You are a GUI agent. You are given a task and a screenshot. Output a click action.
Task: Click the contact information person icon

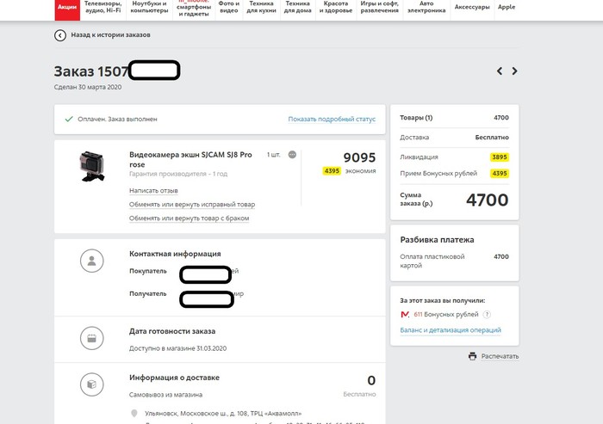pyautogui.click(x=91, y=261)
